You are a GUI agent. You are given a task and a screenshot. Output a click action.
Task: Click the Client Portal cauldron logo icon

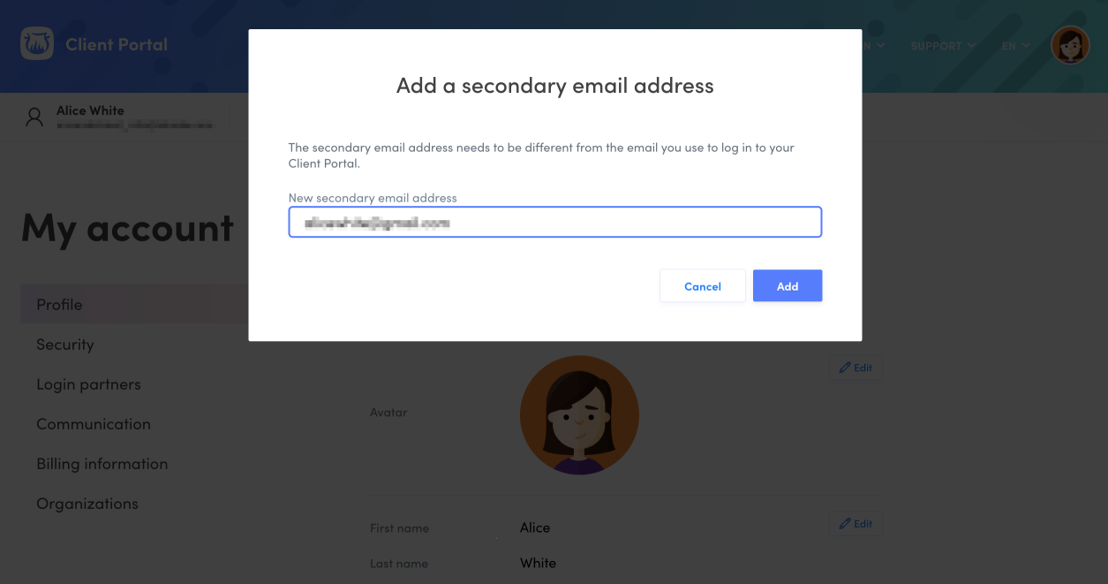coord(37,44)
